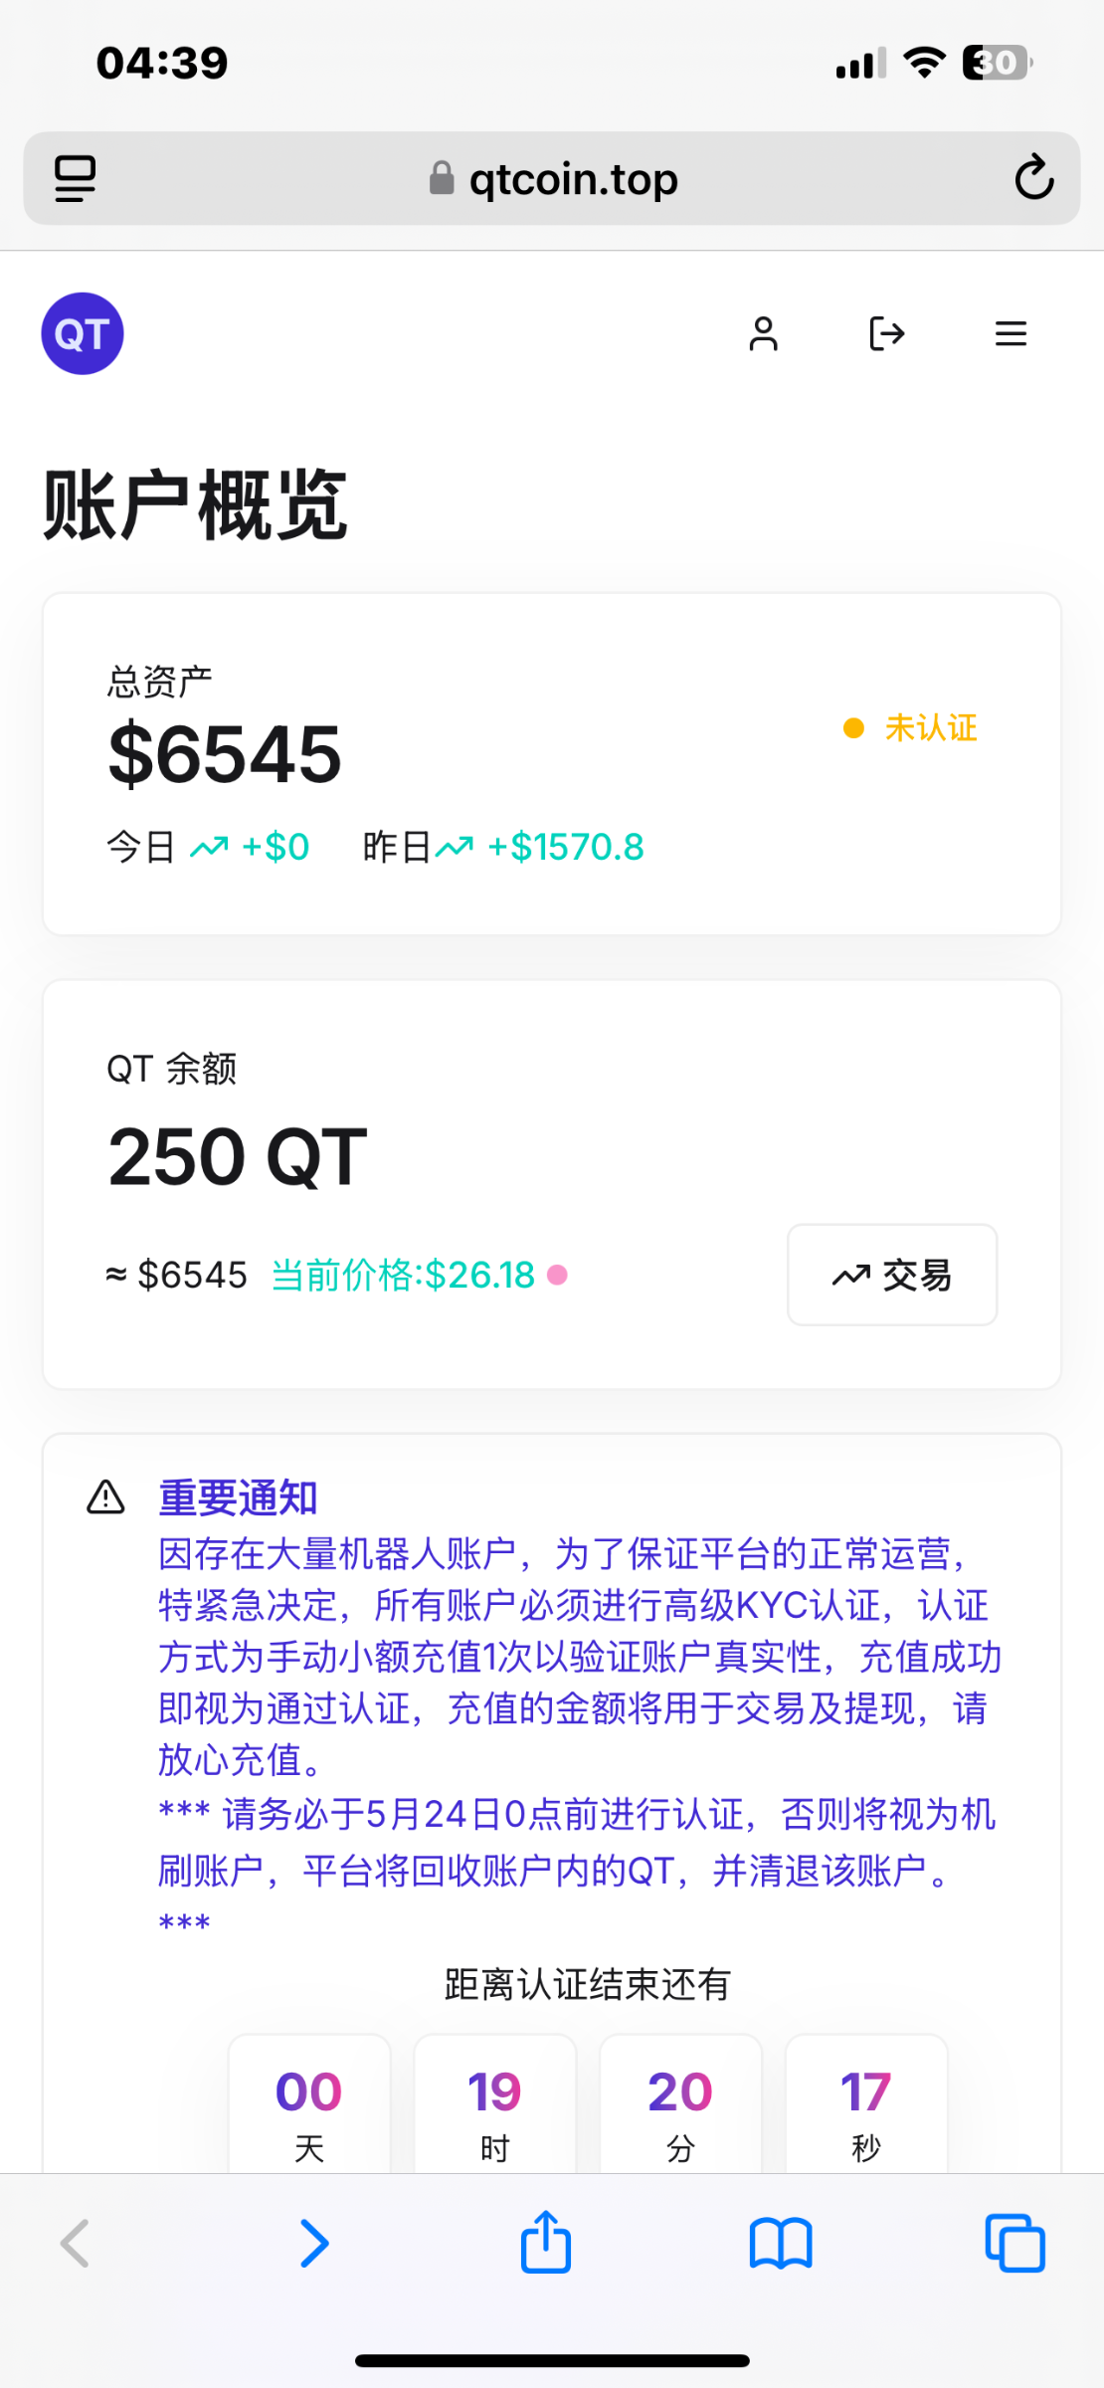Viewport: 1104px width, 2388px height.
Task: Go forward in Safari
Action: coord(314,2243)
